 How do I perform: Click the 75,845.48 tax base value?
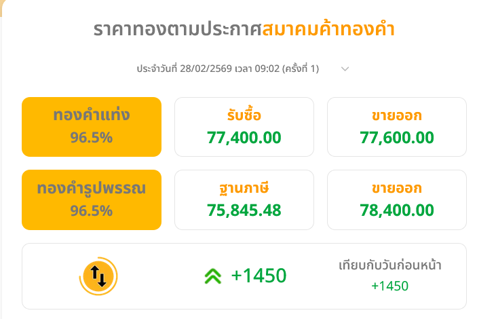(244, 210)
